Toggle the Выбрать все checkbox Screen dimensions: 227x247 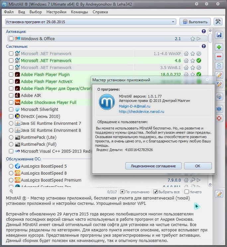155,192
